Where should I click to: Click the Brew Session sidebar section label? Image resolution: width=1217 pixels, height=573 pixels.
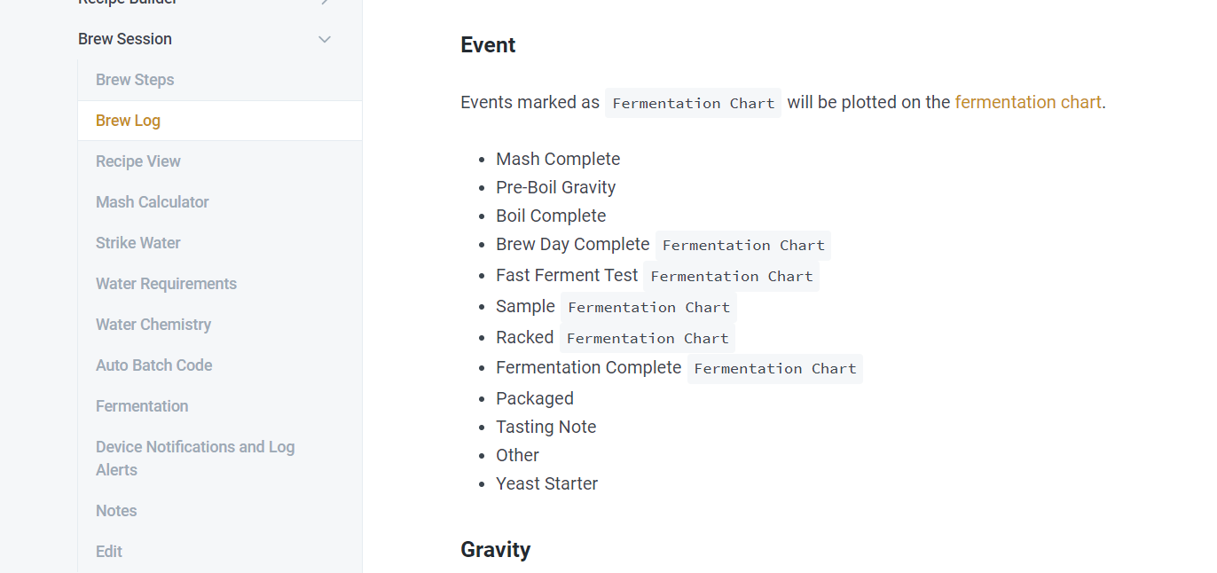tap(125, 39)
